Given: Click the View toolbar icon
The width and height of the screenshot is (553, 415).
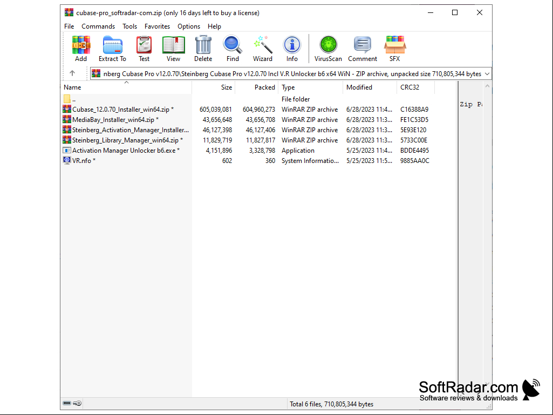Looking at the screenshot, I should coord(174,45).
